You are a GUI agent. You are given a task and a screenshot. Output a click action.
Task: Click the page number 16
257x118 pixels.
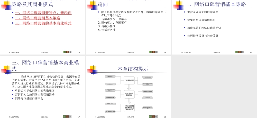251,52
